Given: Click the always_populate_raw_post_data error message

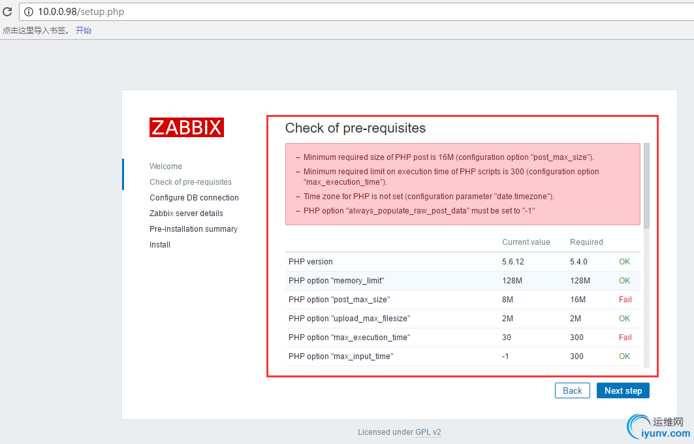Looking at the screenshot, I should click(419, 211).
